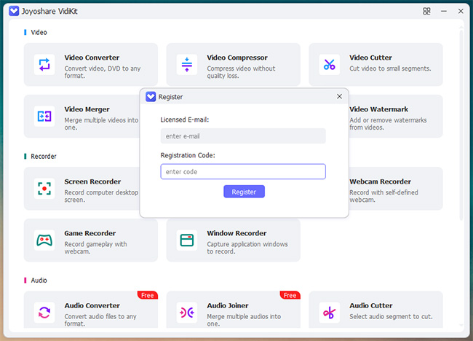Click the Game Recorder title text
Viewport: 473px width, 341px height.
(x=90, y=233)
